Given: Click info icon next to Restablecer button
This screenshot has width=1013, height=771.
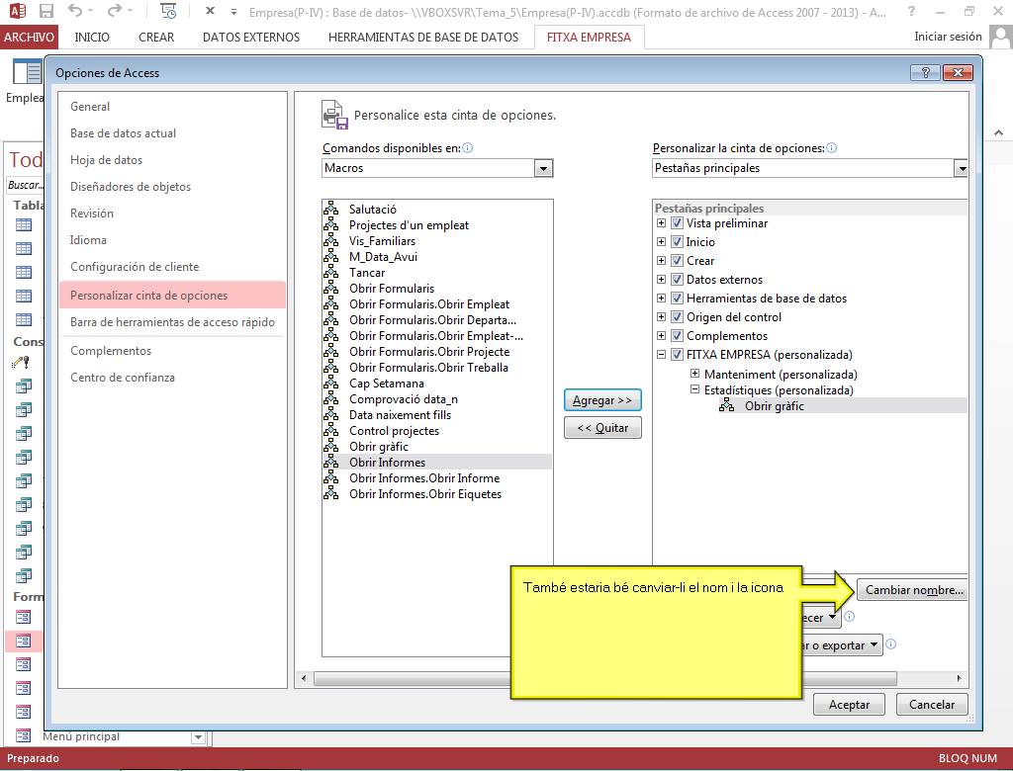Looking at the screenshot, I should point(850,616).
